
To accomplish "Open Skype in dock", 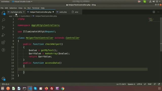I will pyautogui.click(x=35, y=88).
